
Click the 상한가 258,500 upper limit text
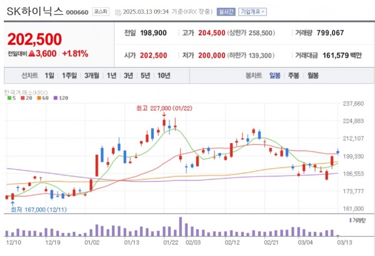(251, 33)
